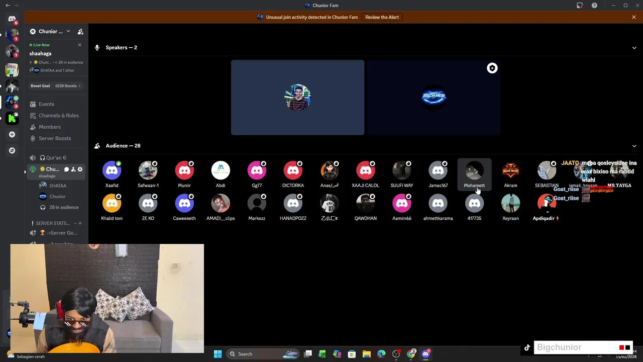Select audience member Abdi
Viewport: 643px width, 362px height.
click(221, 174)
